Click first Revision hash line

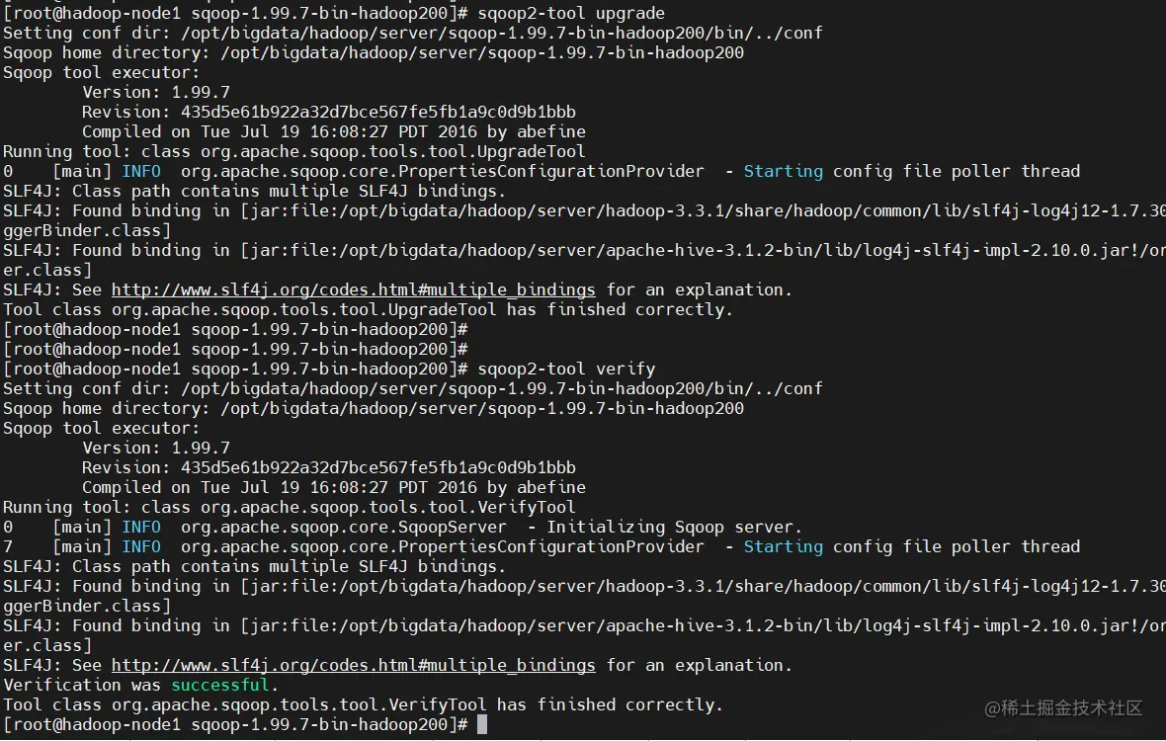[x=329, y=113]
